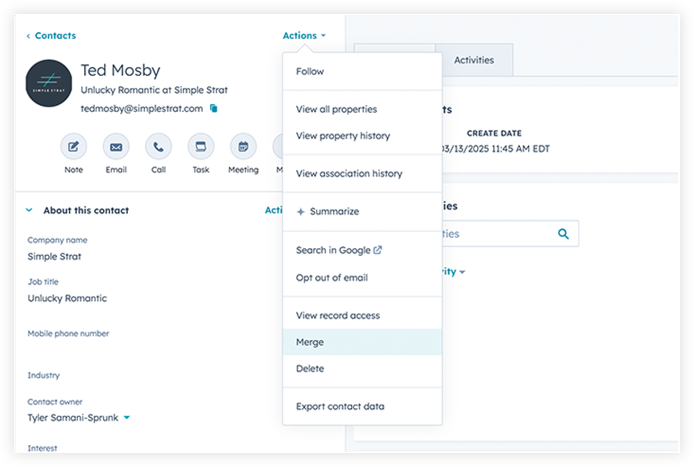Collapse the About this contact section
Image resolution: width=694 pixels, height=467 pixels.
pyautogui.click(x=29, y=210)
